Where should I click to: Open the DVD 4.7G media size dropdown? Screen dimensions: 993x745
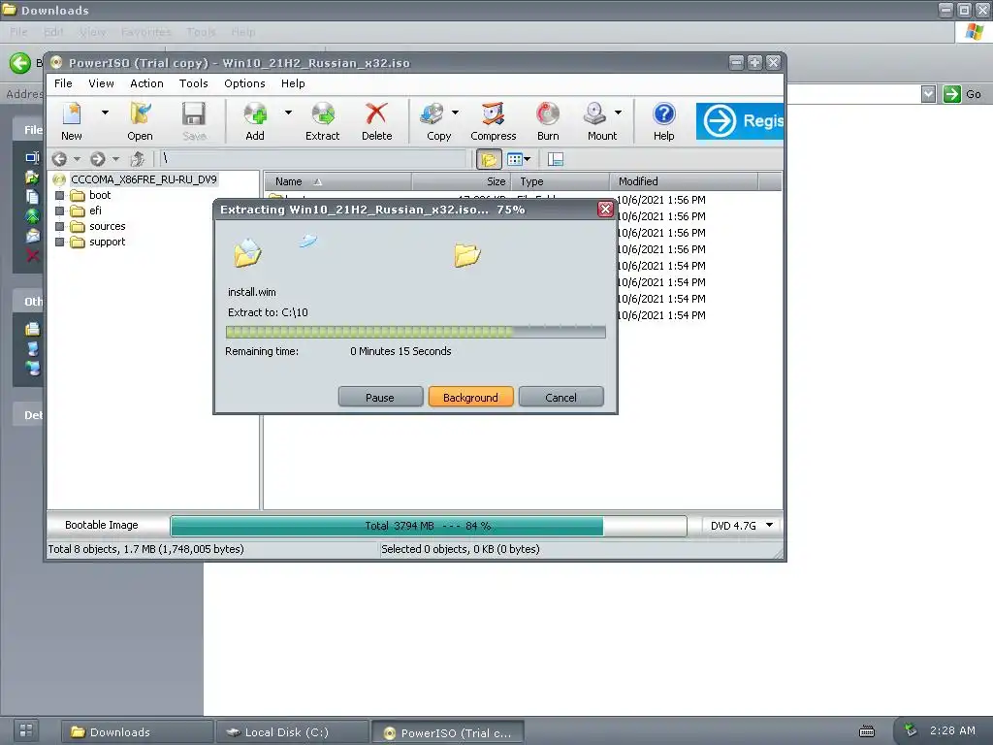[741, 526]
